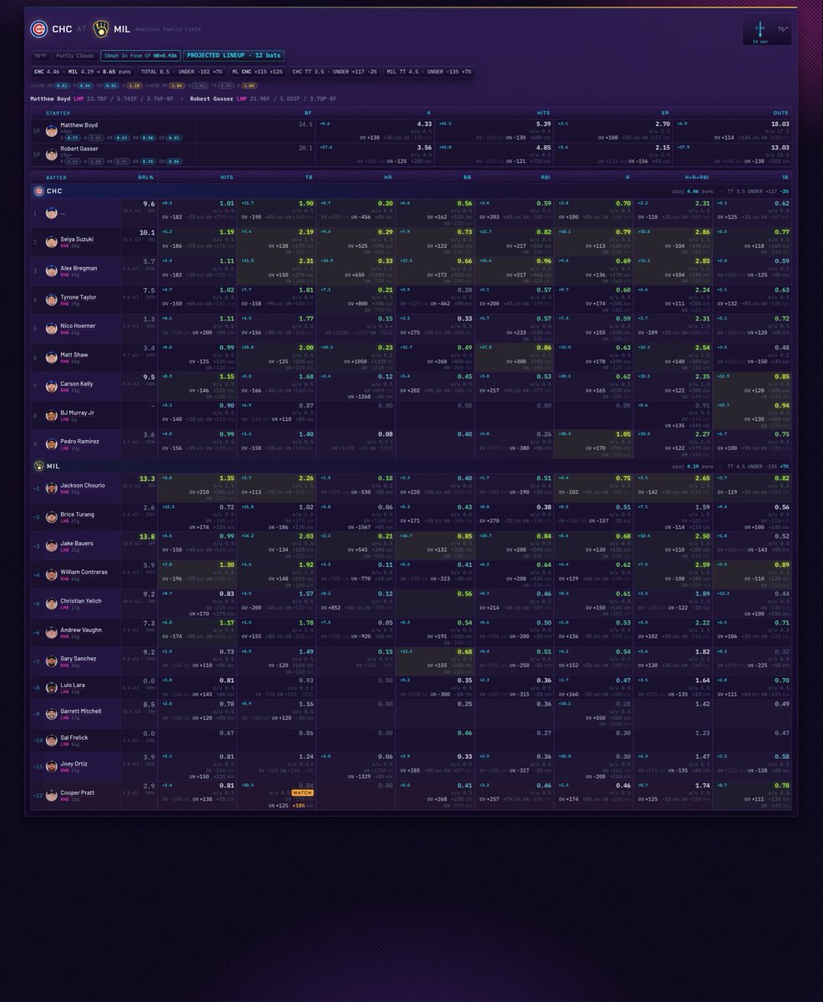Click the HITS column header in the batter table
Image resolution: width=823 pixels, height=1002 pixels.
click(x=227, y=177)
